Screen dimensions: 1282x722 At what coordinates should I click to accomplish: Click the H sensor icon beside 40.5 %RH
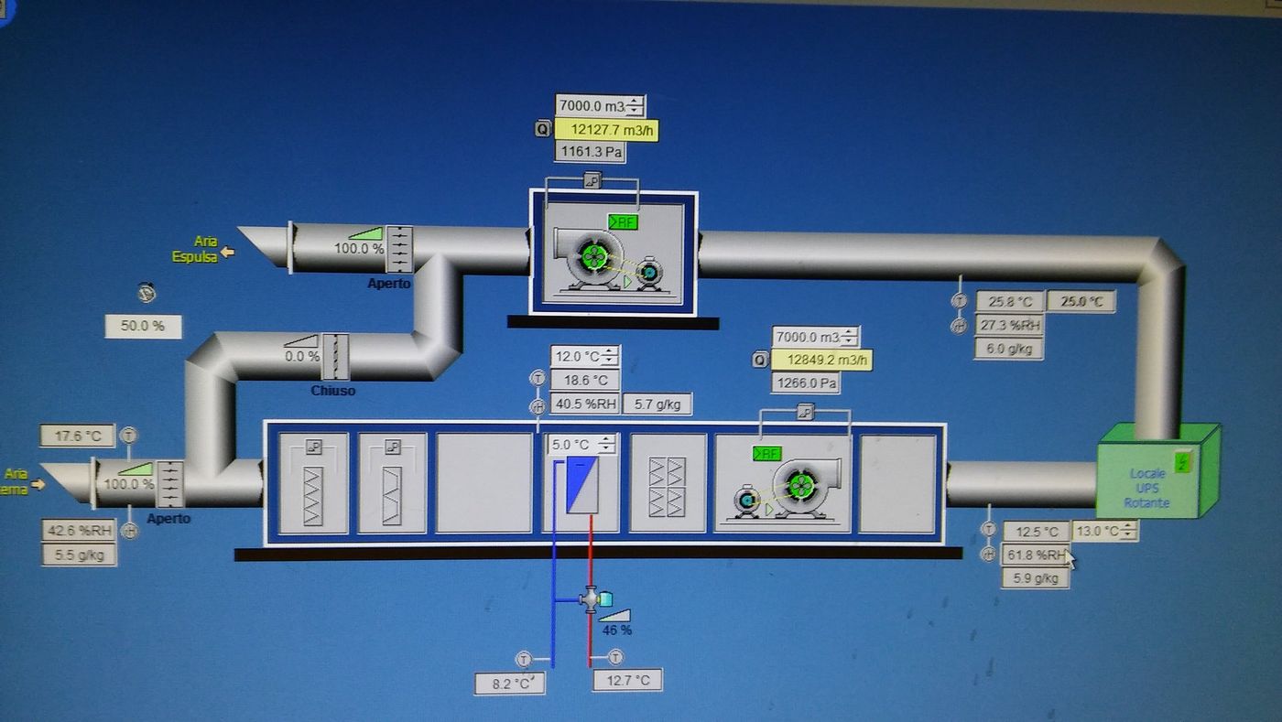(538, 406)
